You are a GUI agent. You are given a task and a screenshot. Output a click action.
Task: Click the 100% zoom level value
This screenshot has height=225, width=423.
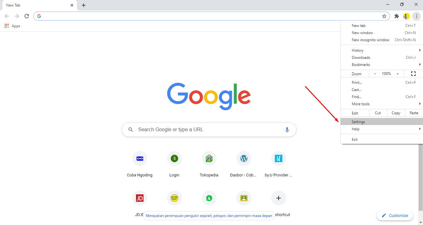click(x=386, y=74)
